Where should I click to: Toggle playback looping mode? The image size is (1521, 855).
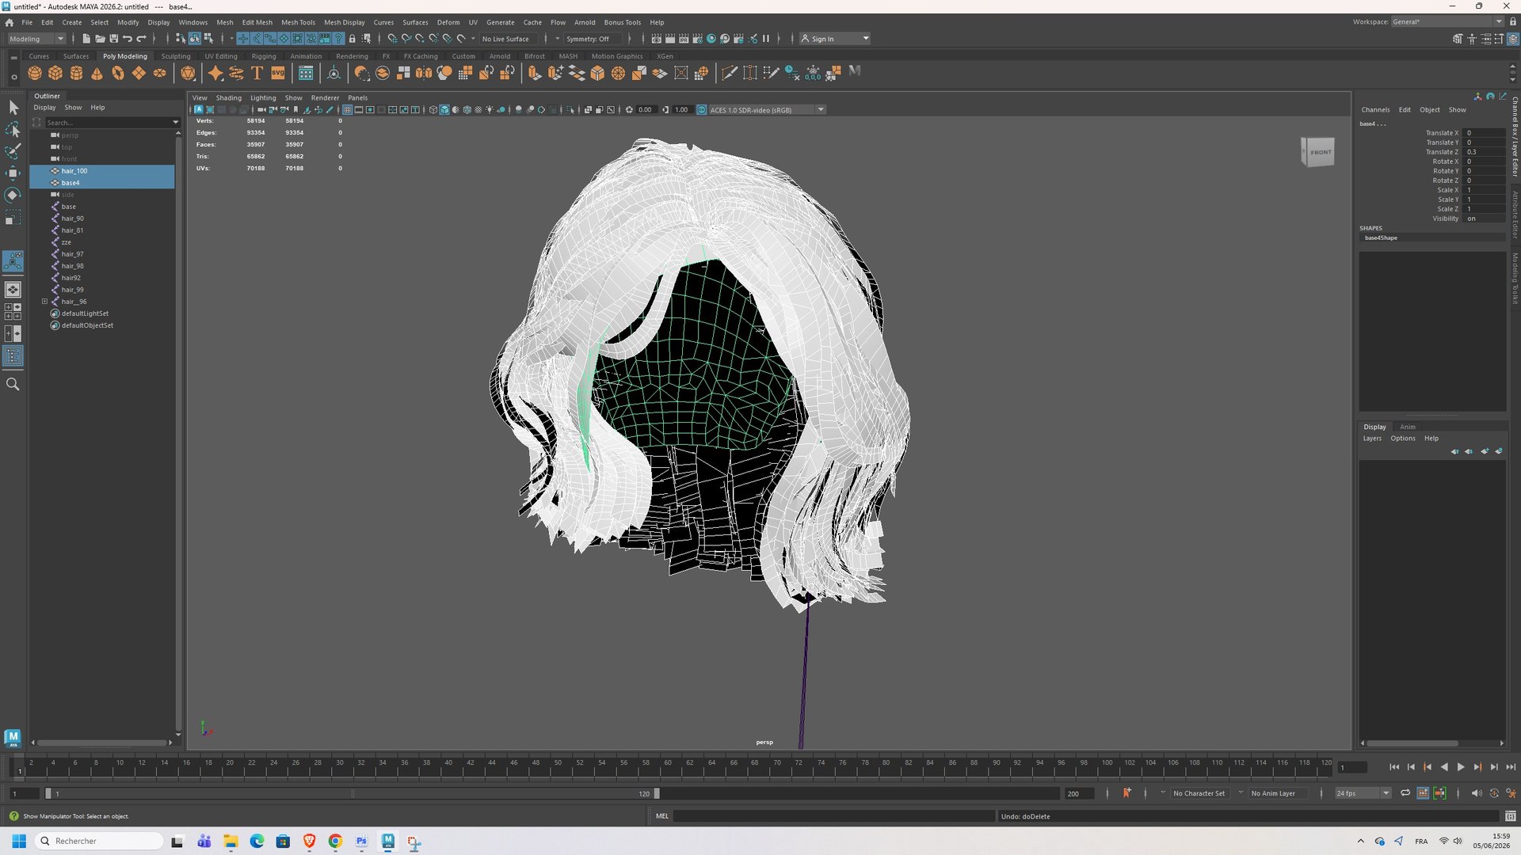[x=1405, y=792]
